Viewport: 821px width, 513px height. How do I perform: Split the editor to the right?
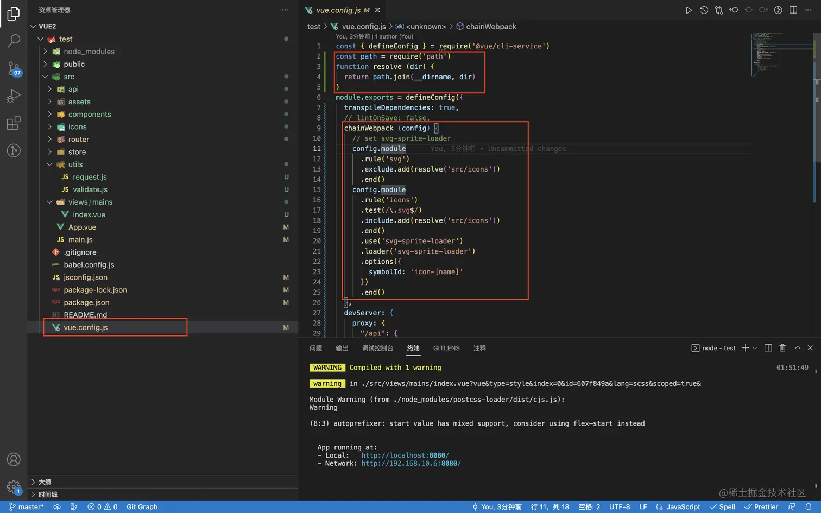click(x=793, y=10)
